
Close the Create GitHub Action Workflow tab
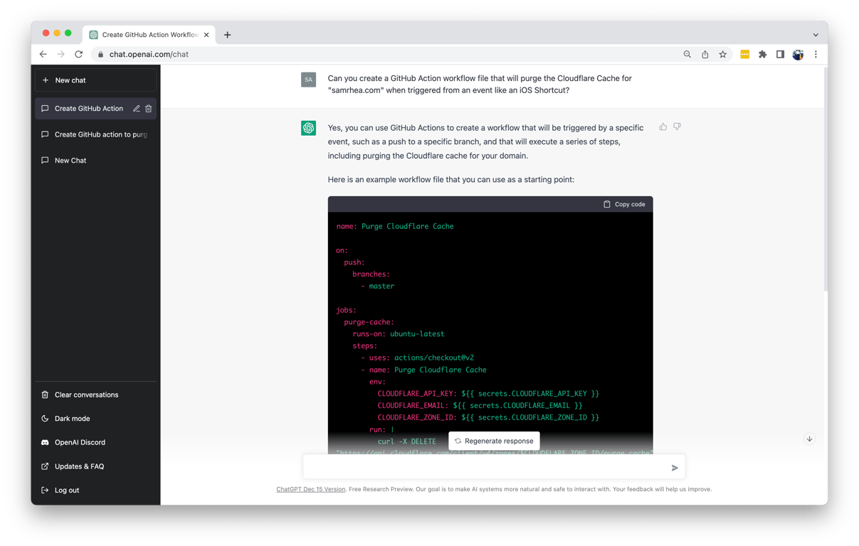pos(206,35)
